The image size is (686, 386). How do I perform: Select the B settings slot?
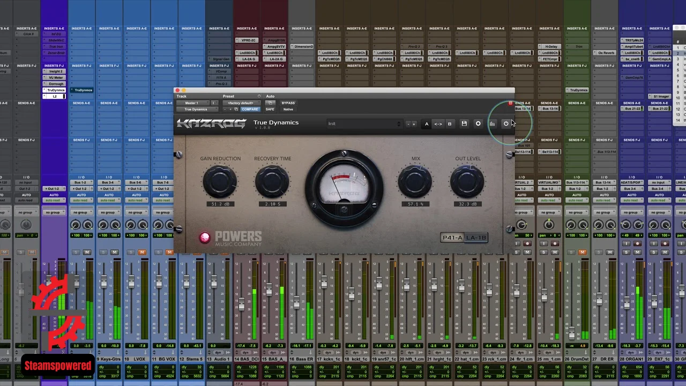pyautogui.click(x=450, y=124)
